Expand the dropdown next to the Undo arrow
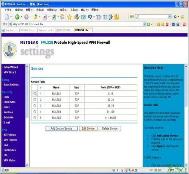The height and width of the screenshot is (174, 189). tap(94, 17)
